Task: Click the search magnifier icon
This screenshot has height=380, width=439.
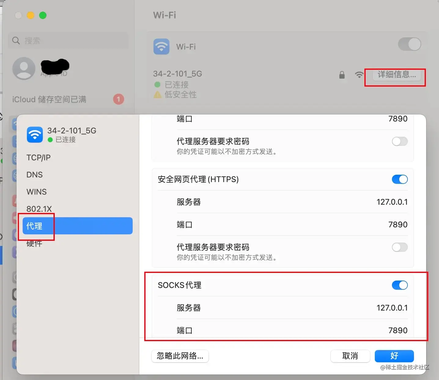Action: point(16,40)
